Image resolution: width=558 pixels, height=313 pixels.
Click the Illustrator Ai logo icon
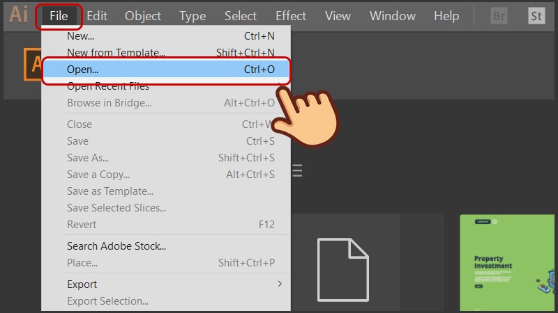tap(19, 15)
